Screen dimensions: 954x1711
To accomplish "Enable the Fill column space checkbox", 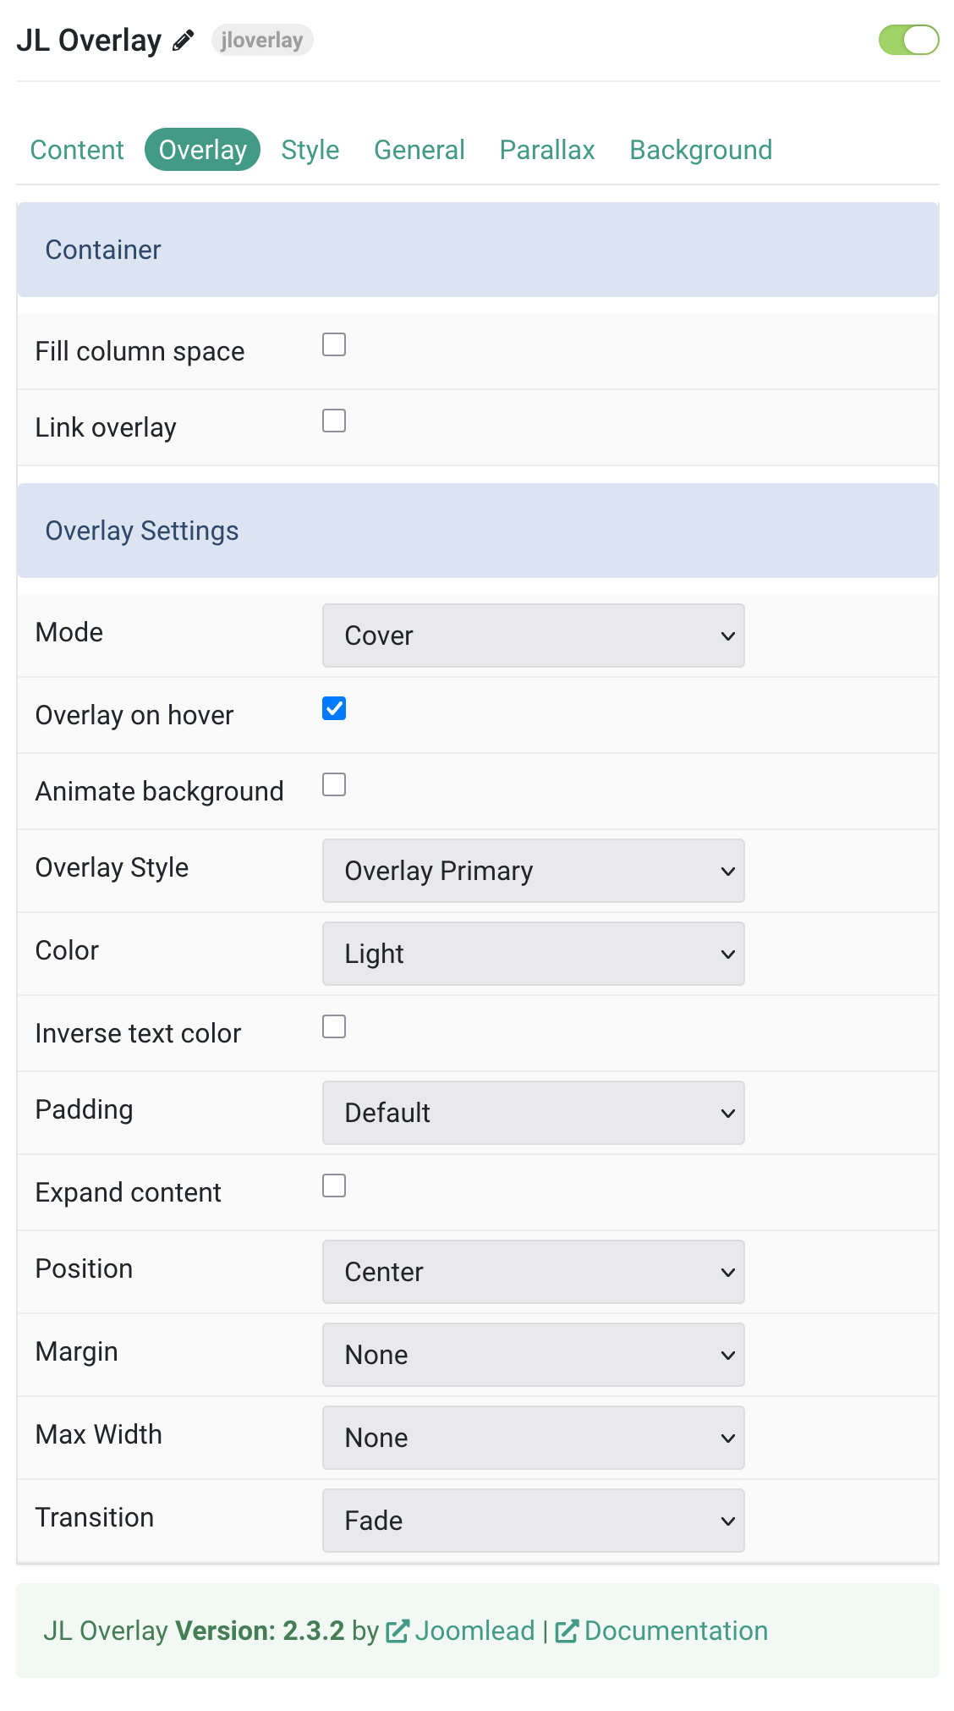I will point(334,344).
